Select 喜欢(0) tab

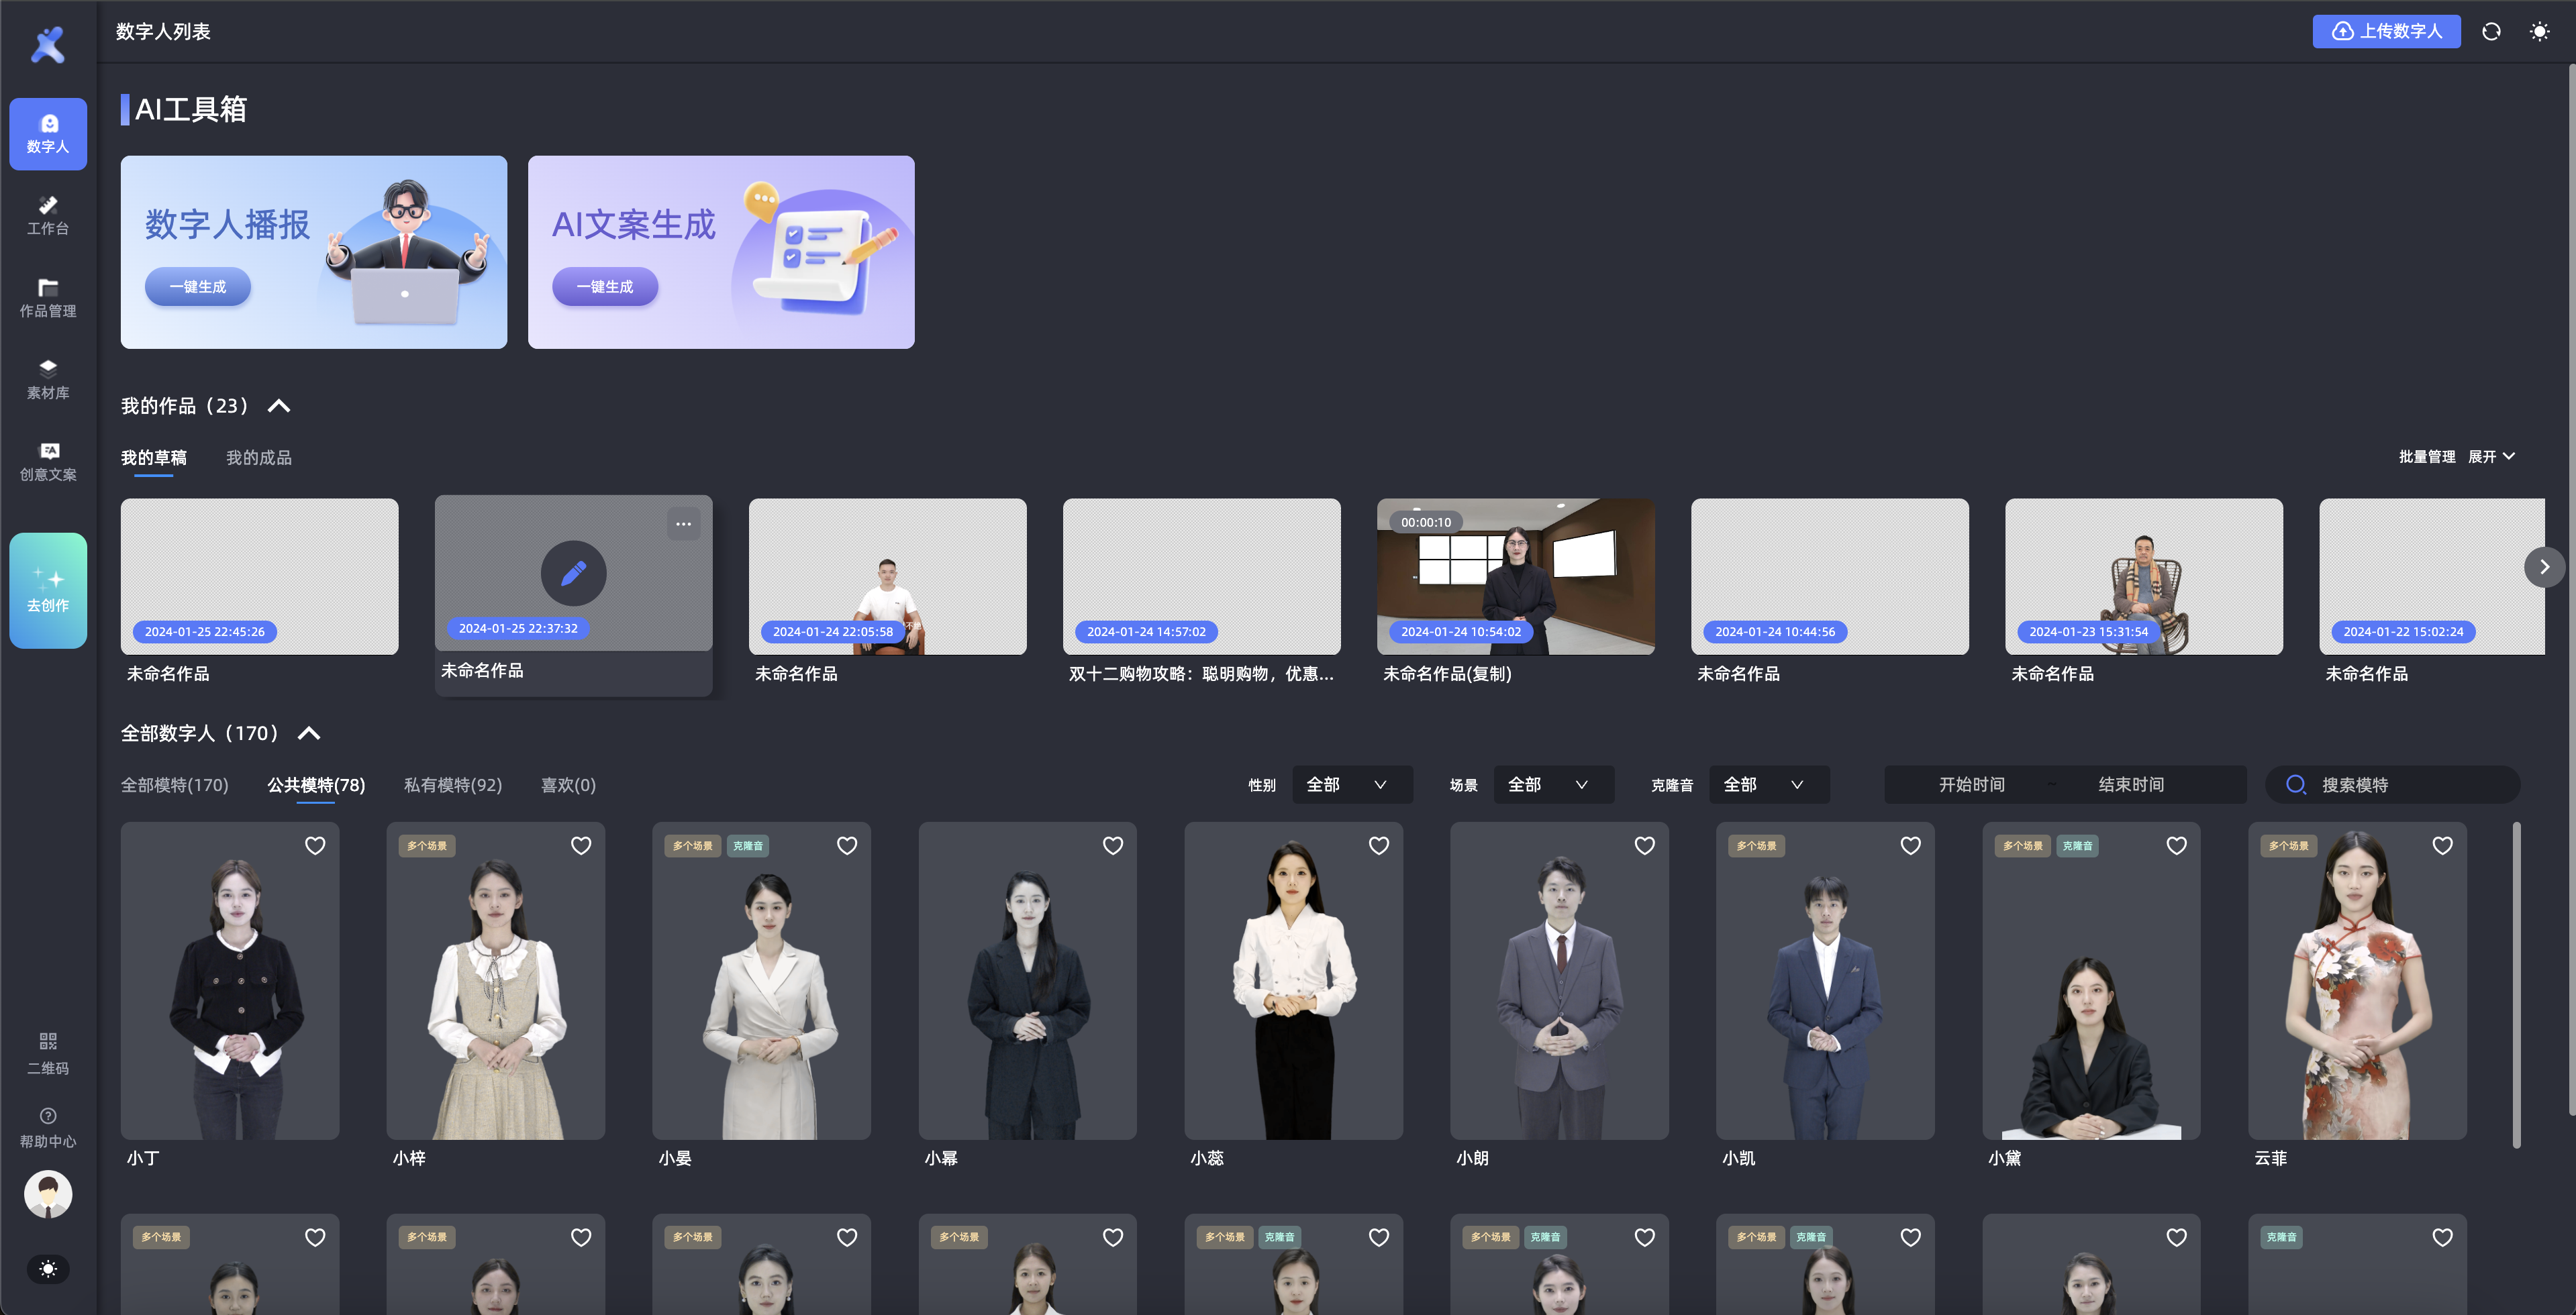568,786
